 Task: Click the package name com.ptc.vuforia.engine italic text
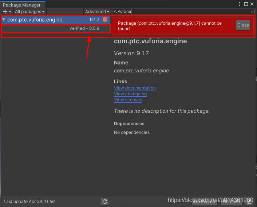pos(141,71)
